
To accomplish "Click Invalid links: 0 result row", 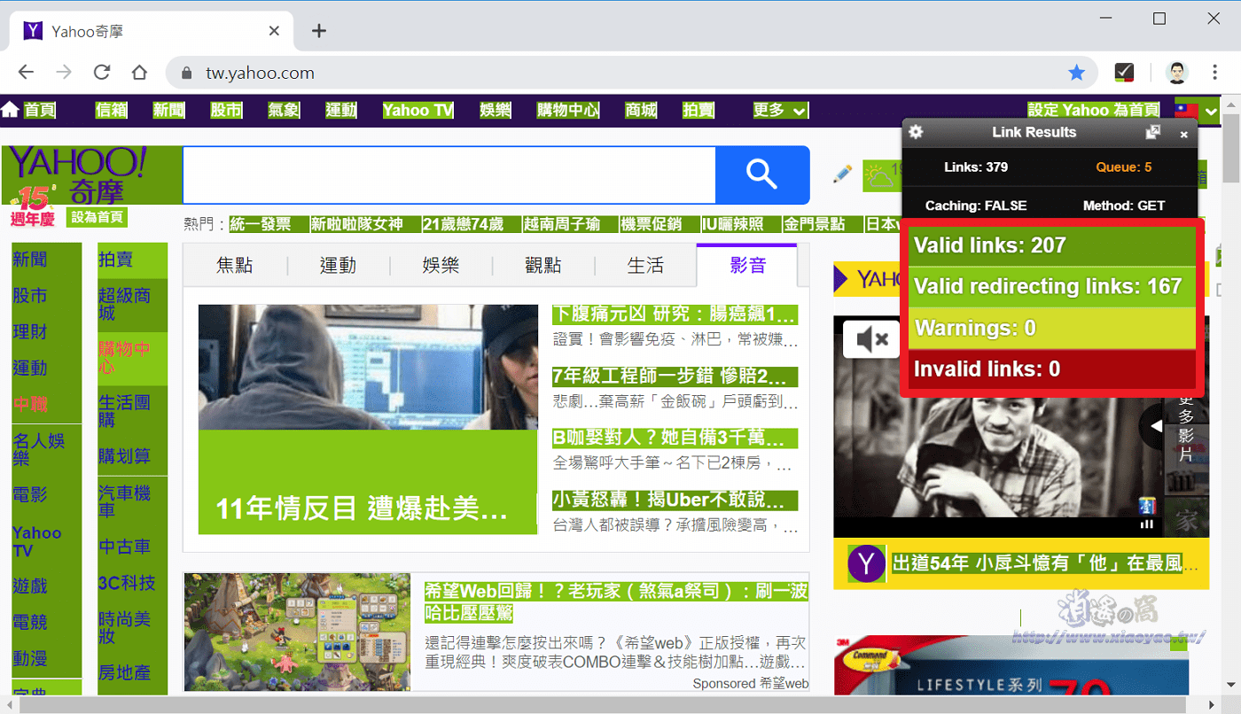I will (x=1051, y=369).
